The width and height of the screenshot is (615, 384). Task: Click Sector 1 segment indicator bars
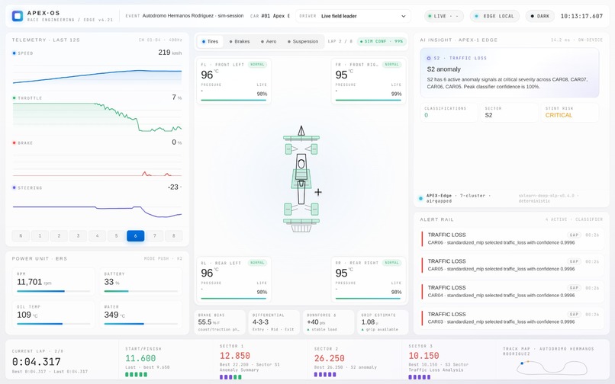coord(230,377)
